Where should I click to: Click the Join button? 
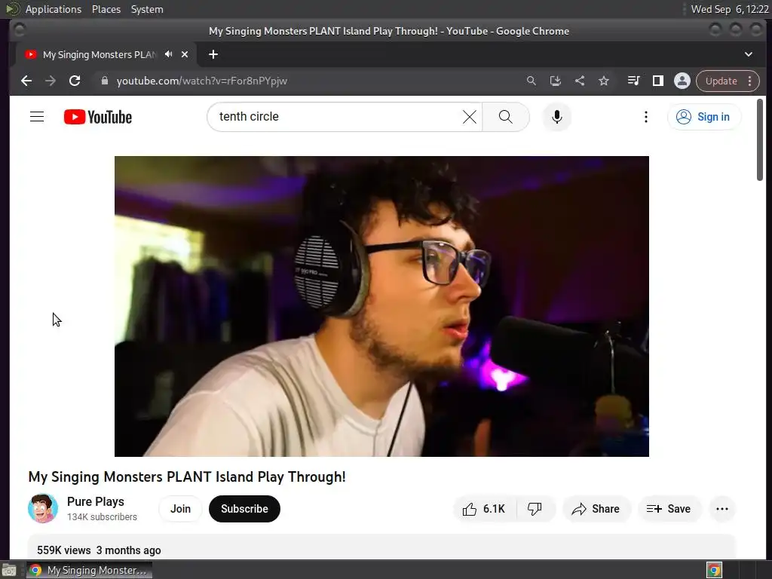point(180,509)
